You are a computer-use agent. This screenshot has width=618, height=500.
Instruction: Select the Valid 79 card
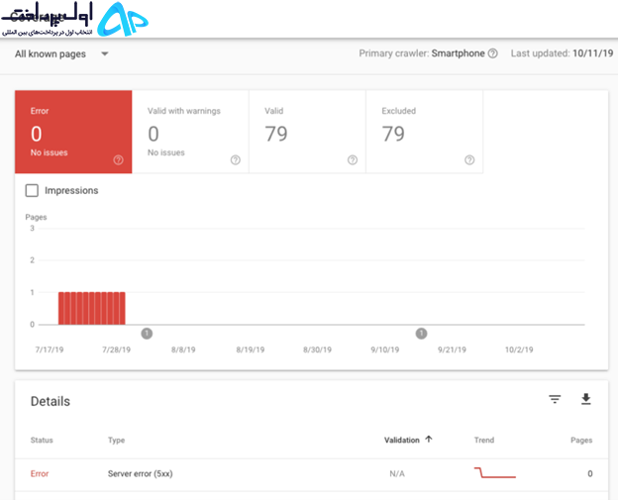tap(307, 132)
